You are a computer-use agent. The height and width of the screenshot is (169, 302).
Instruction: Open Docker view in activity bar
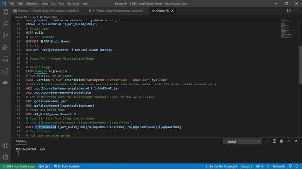click(5, 83)
